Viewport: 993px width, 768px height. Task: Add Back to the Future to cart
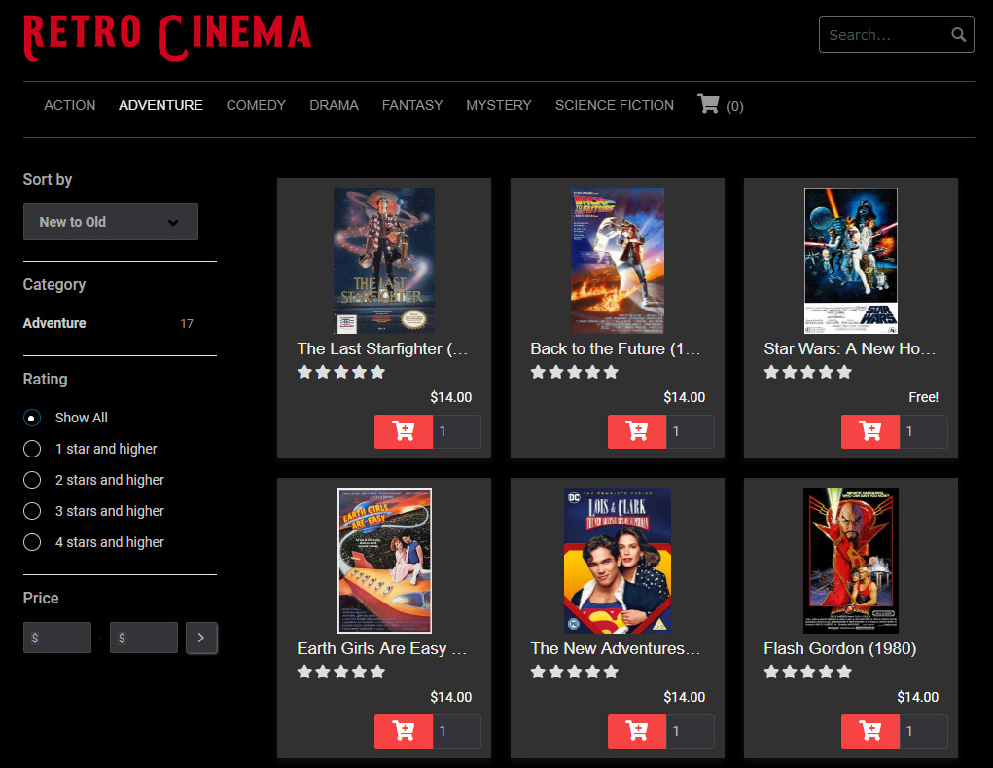pos(636,431)
